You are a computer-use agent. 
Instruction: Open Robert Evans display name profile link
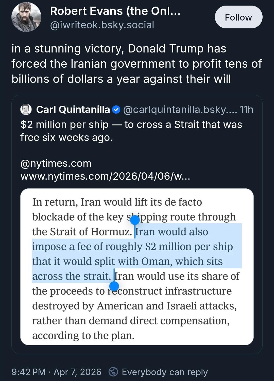click(115, 11)
